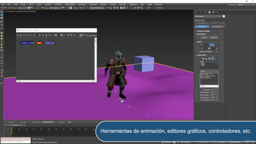Toggle Select Object tool in main toolbar
The height and width of the screenshot is (144, 256).
(x=29, y=8)
